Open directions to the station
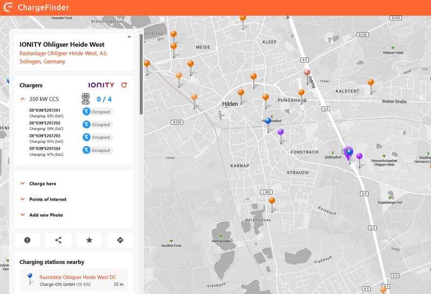 pos(120,240)
